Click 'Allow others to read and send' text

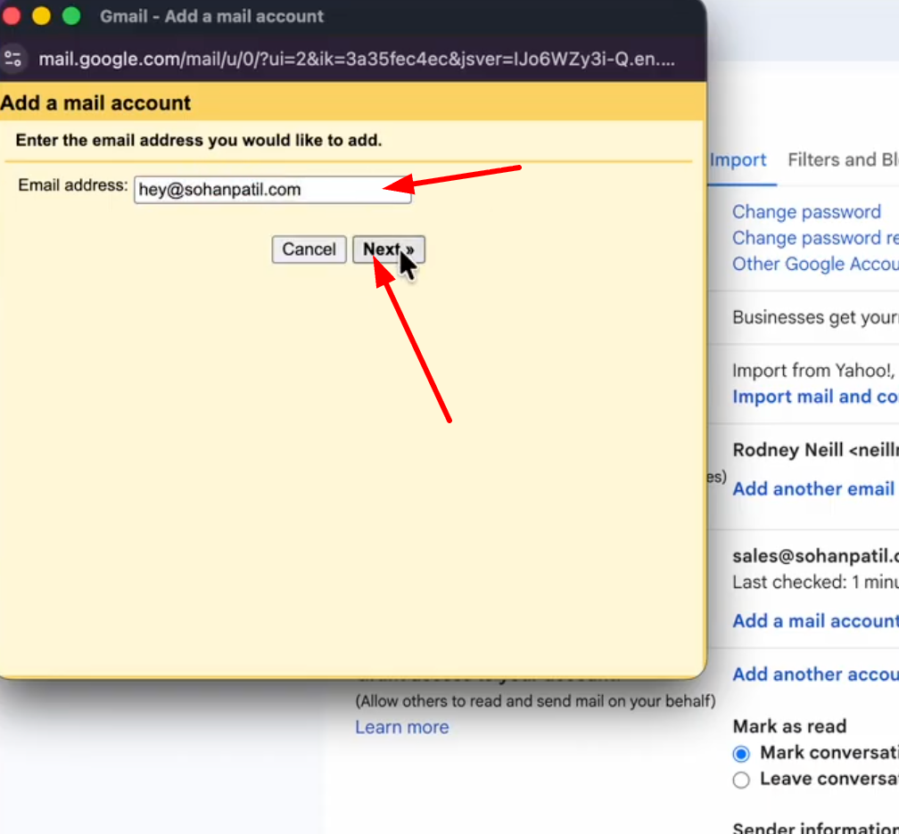point(535,701)
